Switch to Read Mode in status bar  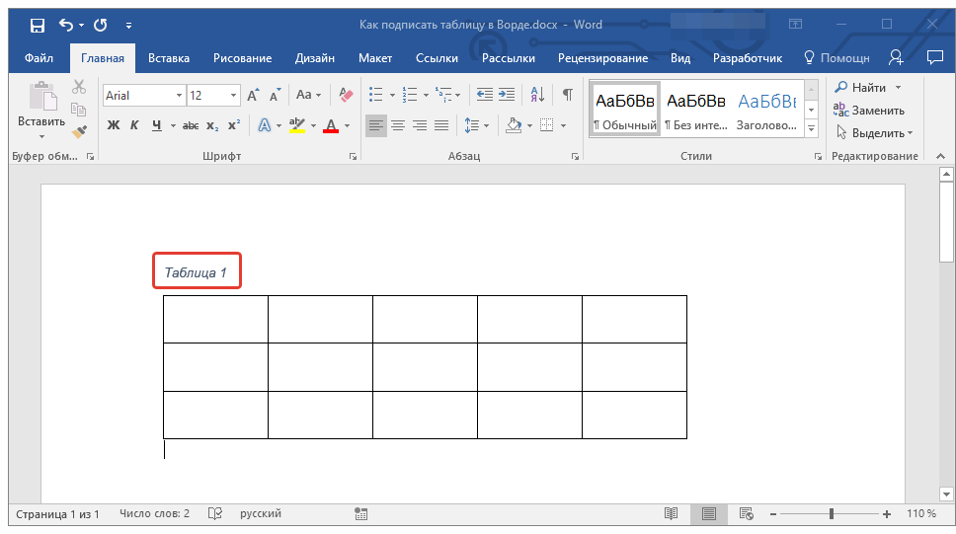tap(671, 514)
